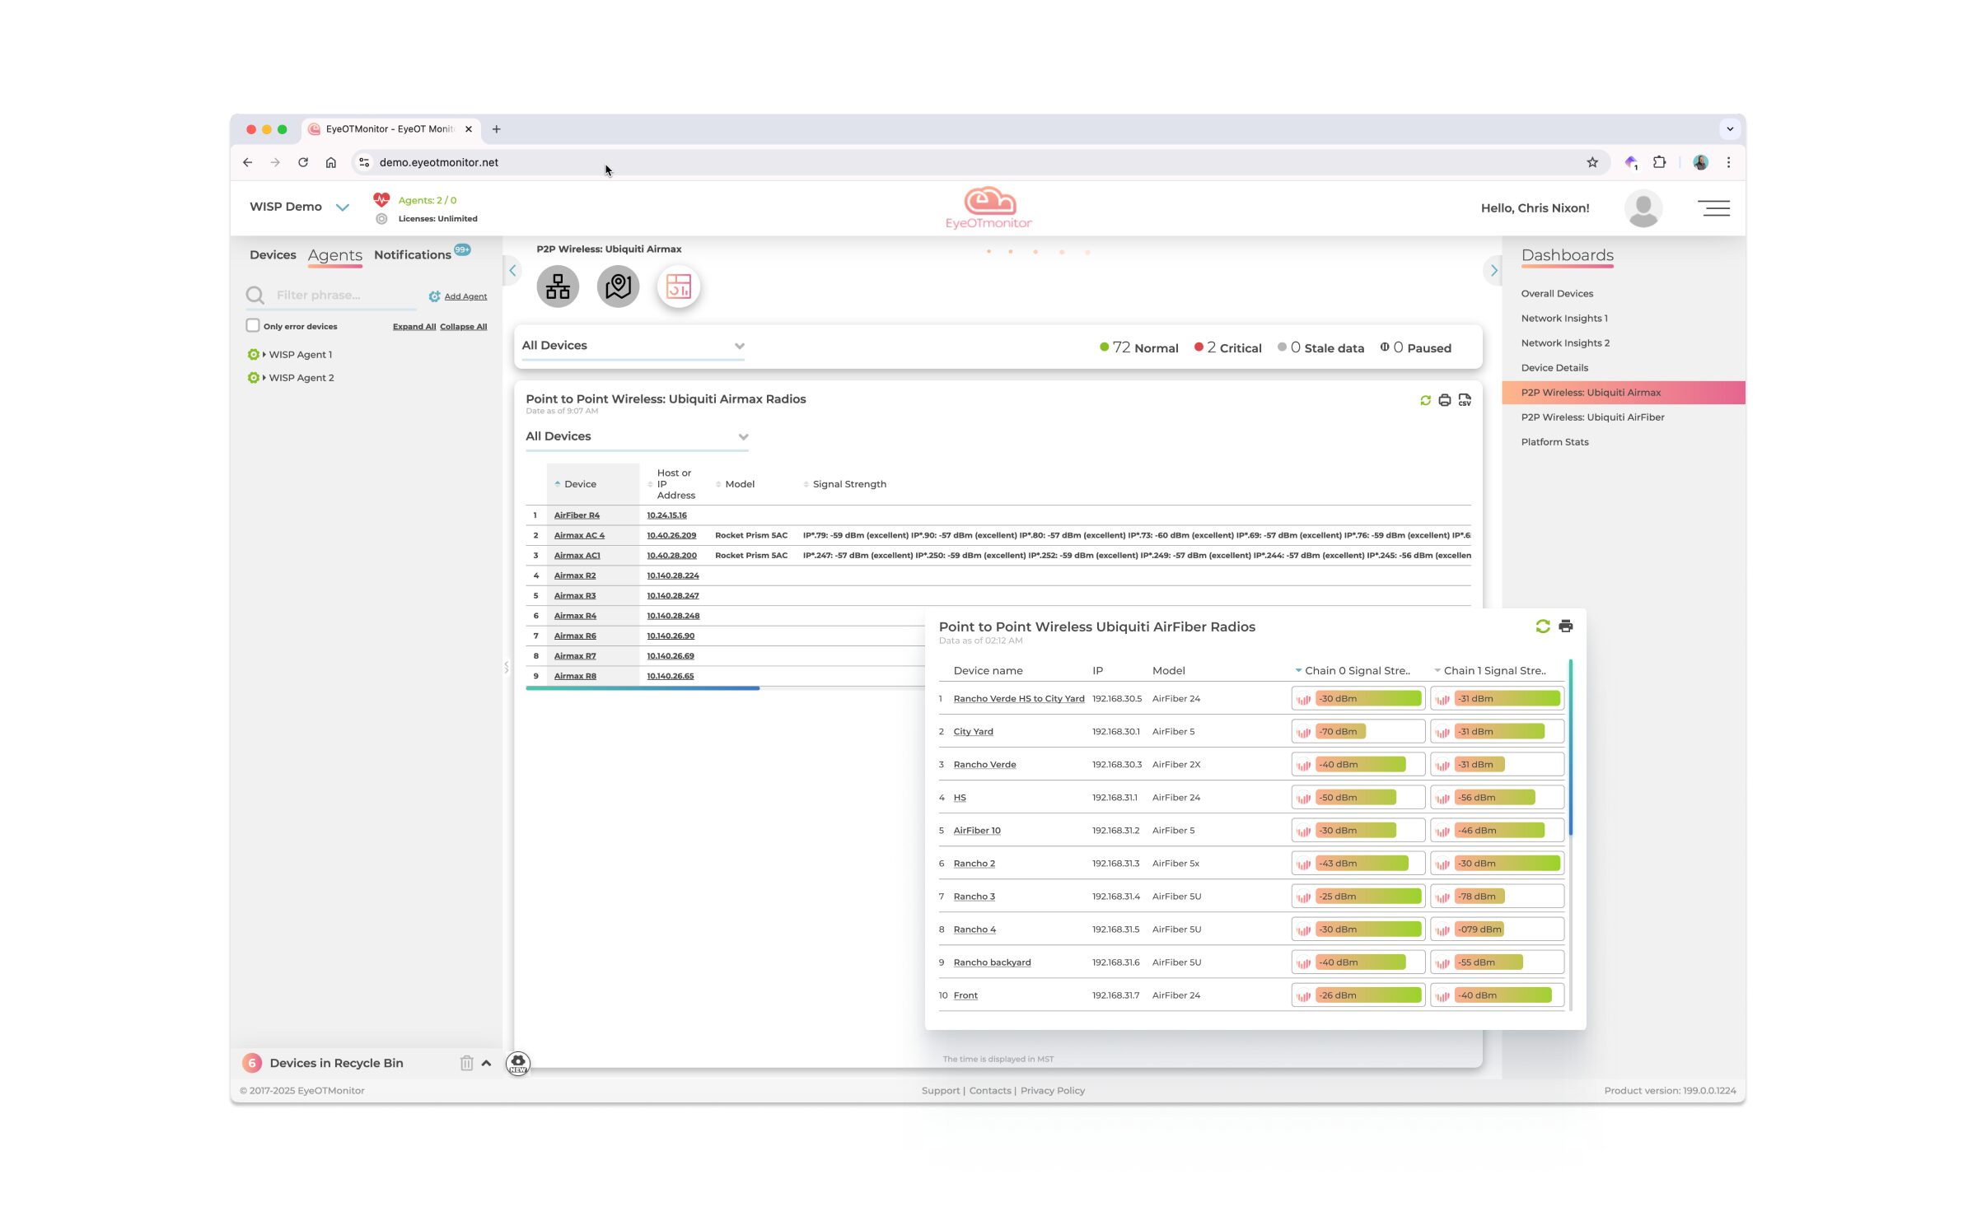
Task: Click the agents health heart icon
Action: click(x=381, y=199)
